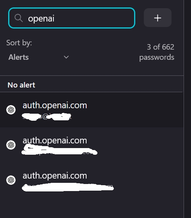Click the OpenAI logo of first entry

(11, 110)
